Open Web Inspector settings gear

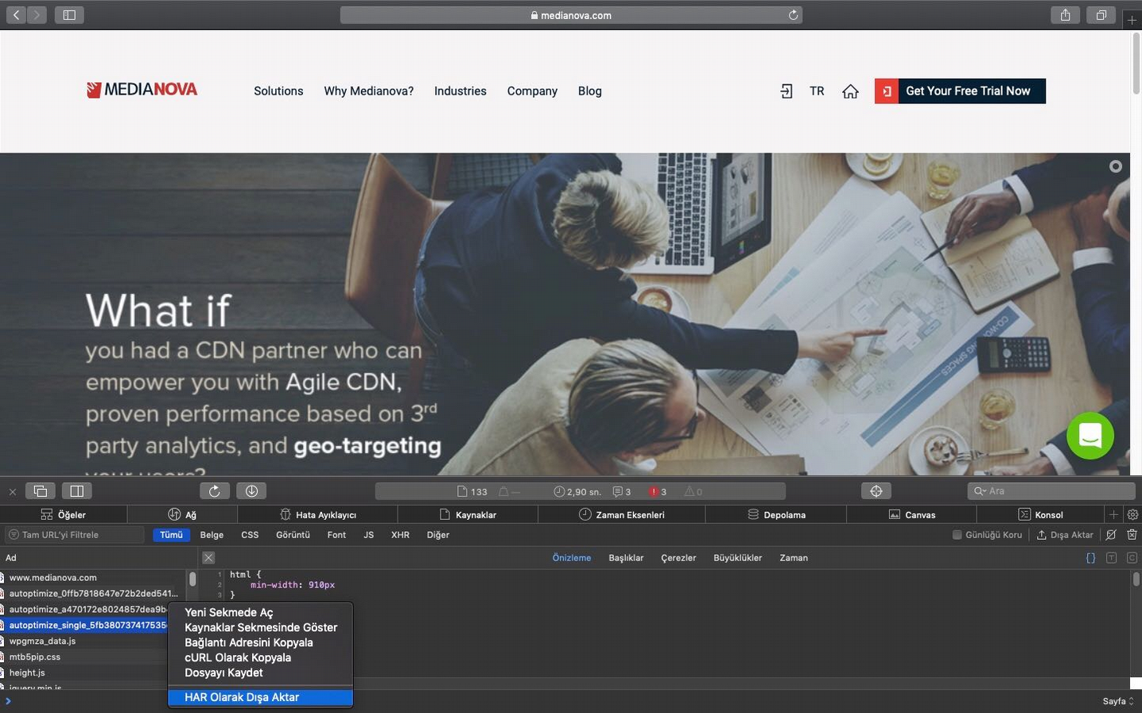[1132, 515]
